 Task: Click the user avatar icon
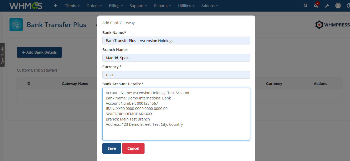338,6
